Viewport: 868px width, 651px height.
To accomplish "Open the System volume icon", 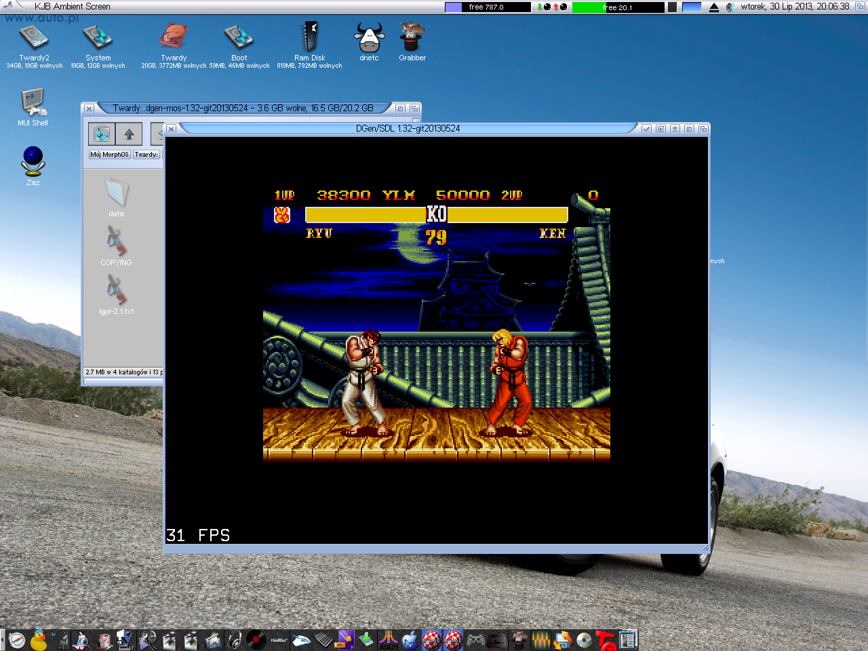I will click(x=98, y=37).
